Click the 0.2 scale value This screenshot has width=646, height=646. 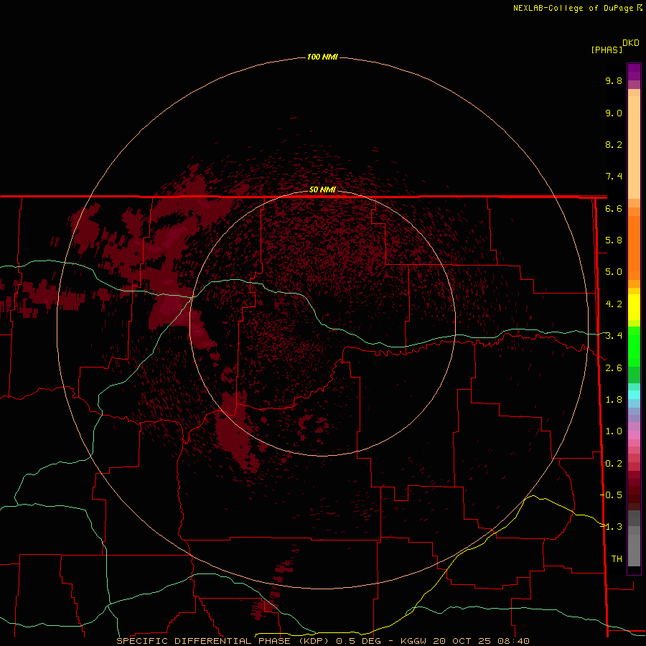click(x=614, y=464)
